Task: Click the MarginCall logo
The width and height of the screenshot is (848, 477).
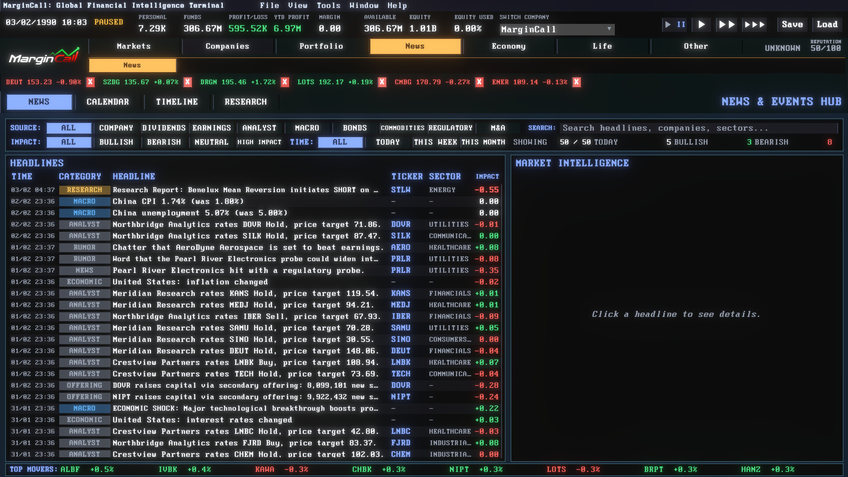Action: pos(44,56)
